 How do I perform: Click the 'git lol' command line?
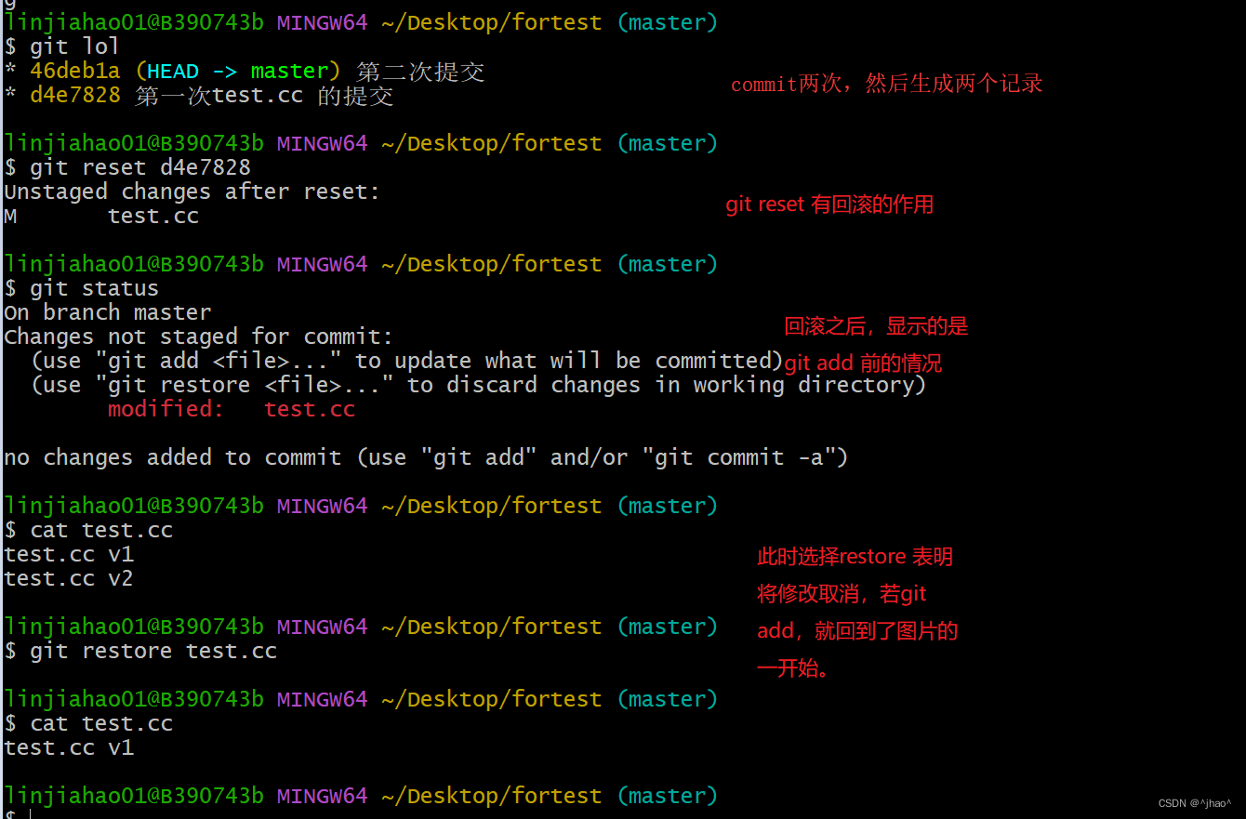click(x=61, y=46)
